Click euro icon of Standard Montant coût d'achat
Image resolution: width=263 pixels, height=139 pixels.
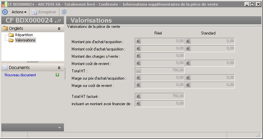(188, 48)
